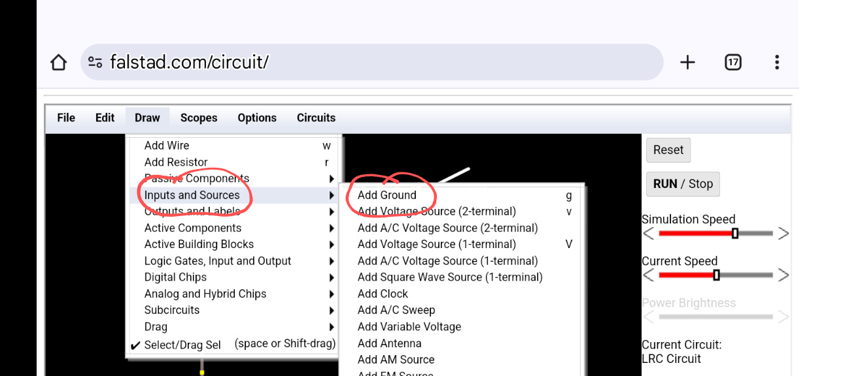The height and width of the screenshot is (376, 843).
Task: Select Add Variable Voltage
Action: pyautogui.click(x=462, y=327)
